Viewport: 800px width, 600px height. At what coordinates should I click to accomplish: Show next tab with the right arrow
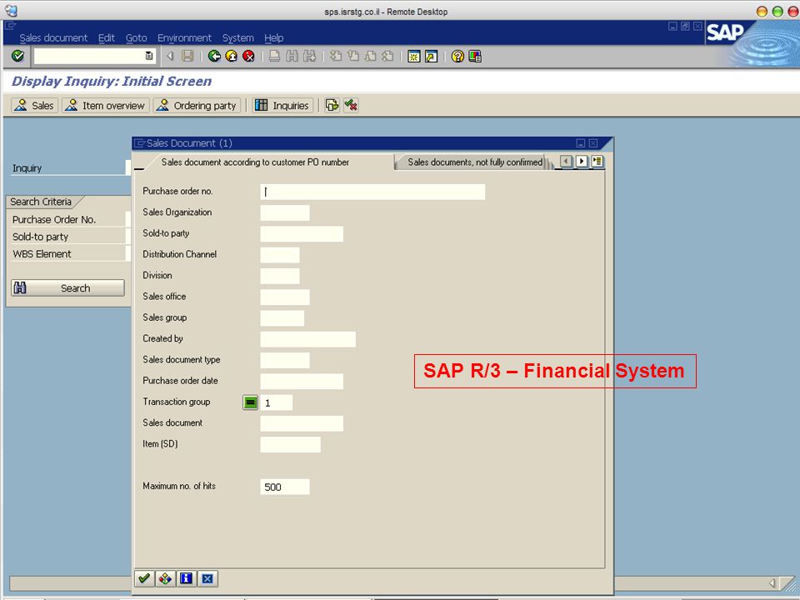pyautogui.click(x=582, y=162)
